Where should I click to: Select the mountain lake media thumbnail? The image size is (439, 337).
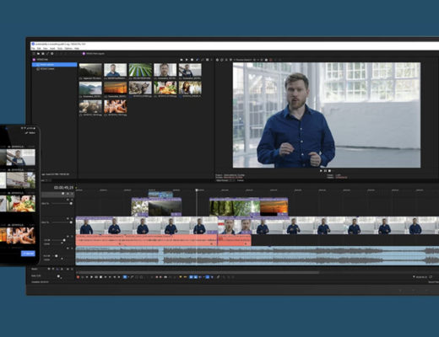click(90, 88)
